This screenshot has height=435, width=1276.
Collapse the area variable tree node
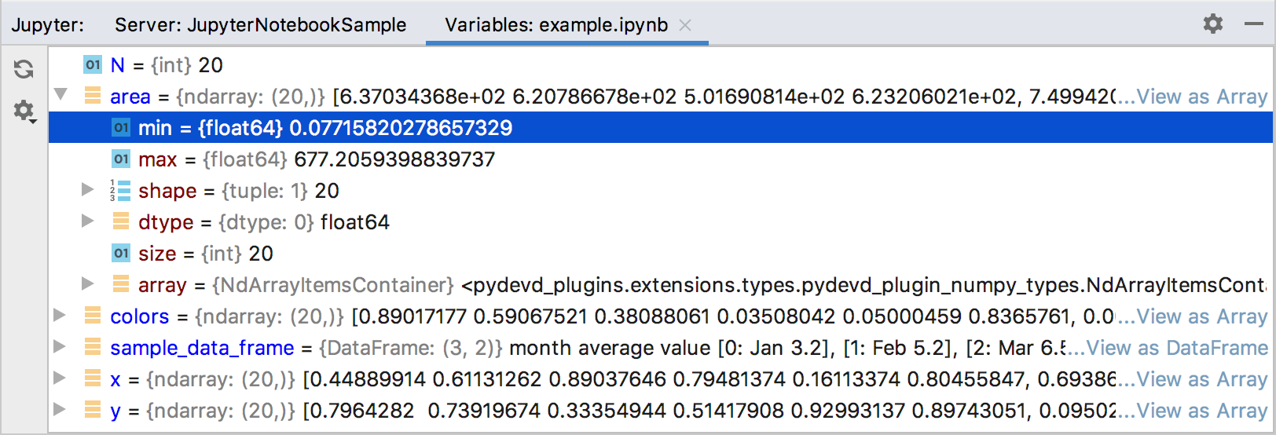(60, 95)
